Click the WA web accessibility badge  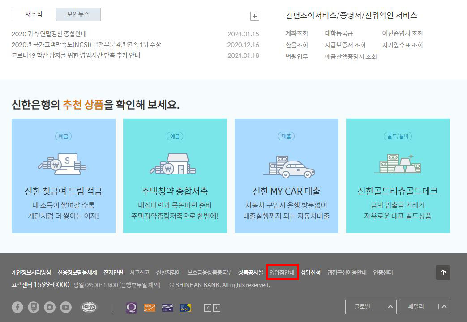coord(89,307)
